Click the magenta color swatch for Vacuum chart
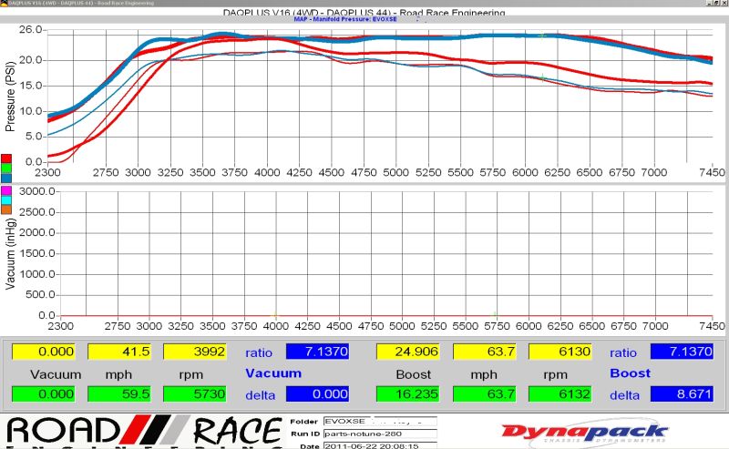The width and height of the screenshot is (729, 449). (6, 190)
